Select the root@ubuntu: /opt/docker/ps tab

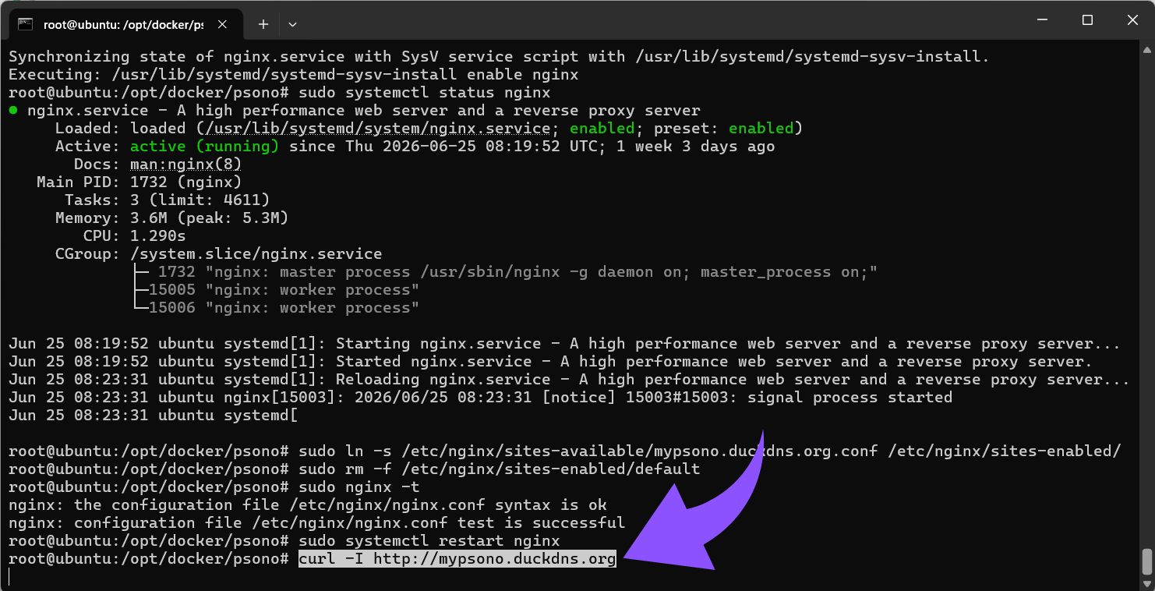126,24
